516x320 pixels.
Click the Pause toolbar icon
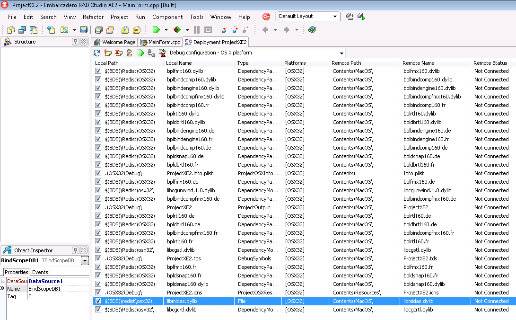(x=197, y=30)
